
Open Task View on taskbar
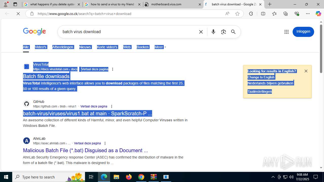[91, 177]
